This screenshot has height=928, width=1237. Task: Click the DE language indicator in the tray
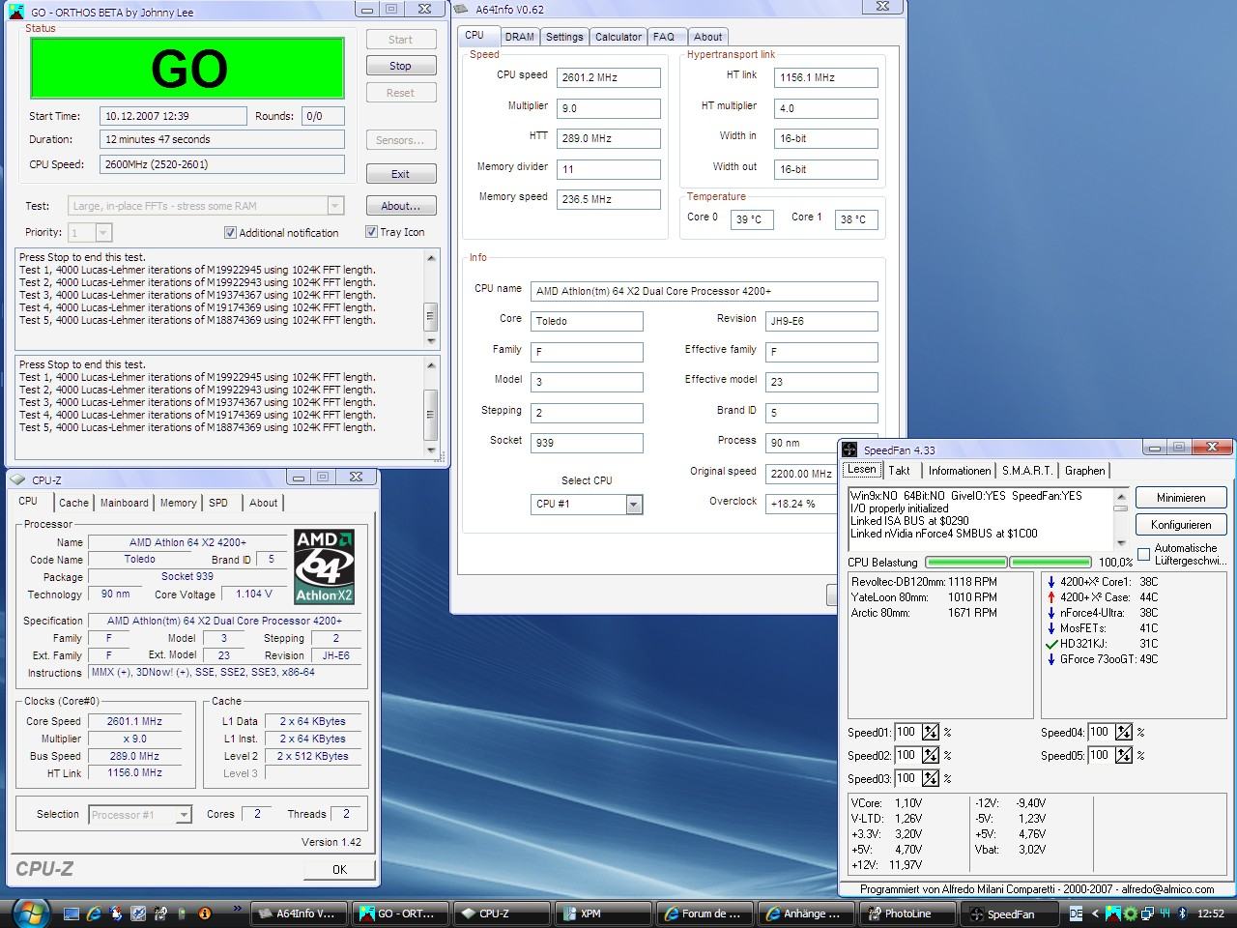1076,913
